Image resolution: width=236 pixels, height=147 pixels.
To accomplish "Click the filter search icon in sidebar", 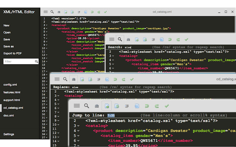I will click(37, 61).
